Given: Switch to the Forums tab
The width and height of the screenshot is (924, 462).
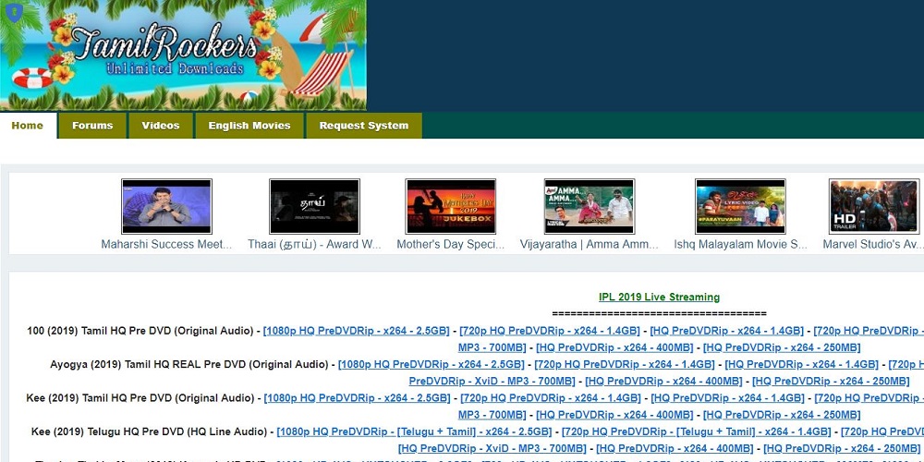Looking at the screenshot, I should coord(92,126).
